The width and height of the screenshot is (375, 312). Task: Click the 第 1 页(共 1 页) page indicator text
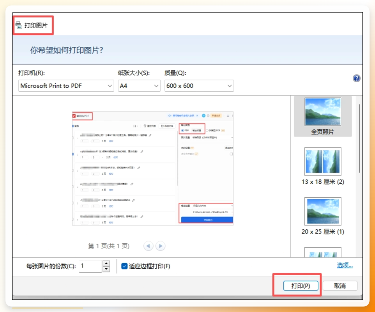(109, 246)
